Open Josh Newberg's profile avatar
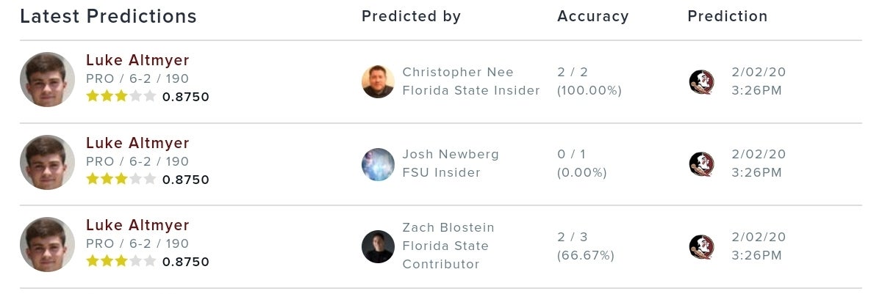882x294 pixels. (x=378, y=164)
